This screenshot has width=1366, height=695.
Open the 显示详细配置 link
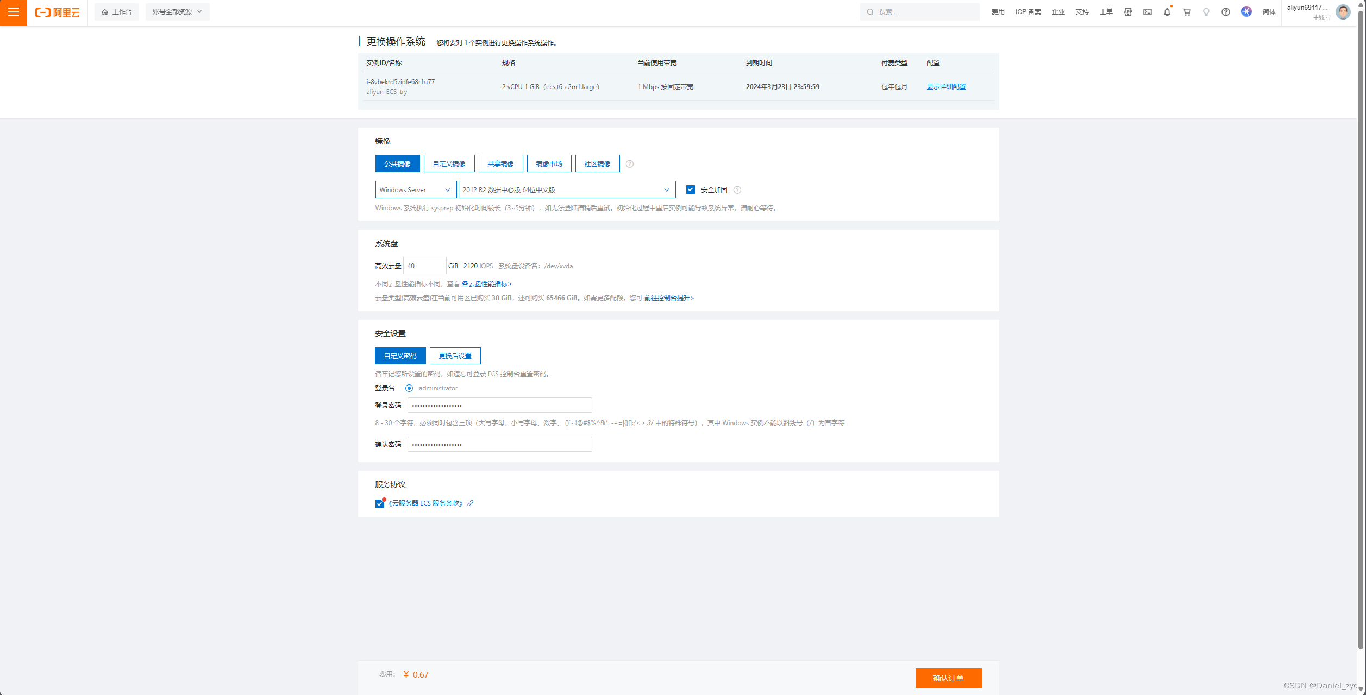coord(945,87)
